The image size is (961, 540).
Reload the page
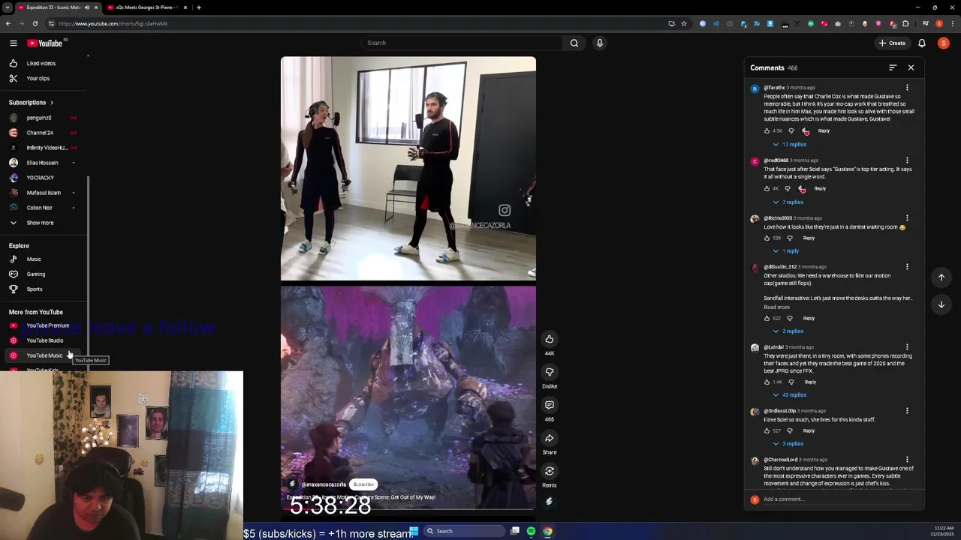35,23
